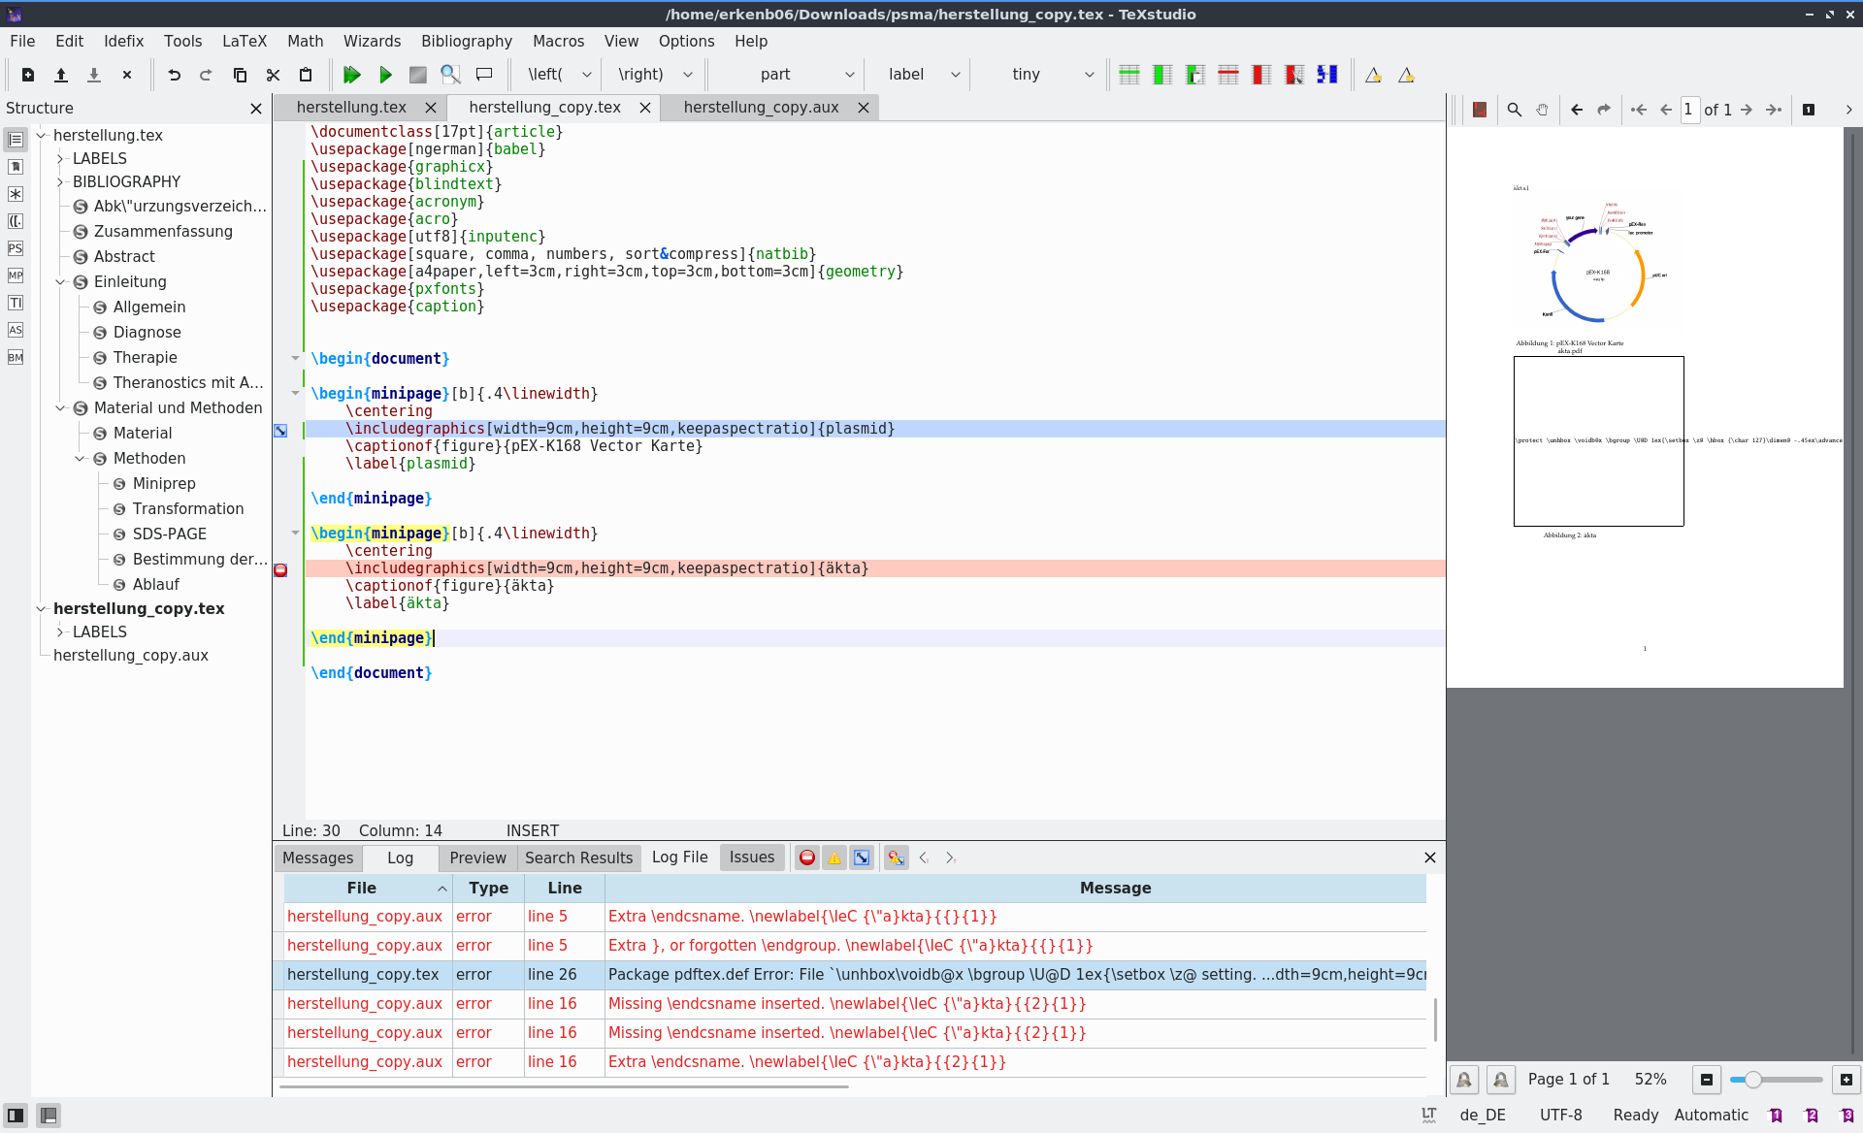Toggle the errors filter red icon
The width and height of the screenshot is (1863, 1133).
pyautogui.click(x=807, y=858)
